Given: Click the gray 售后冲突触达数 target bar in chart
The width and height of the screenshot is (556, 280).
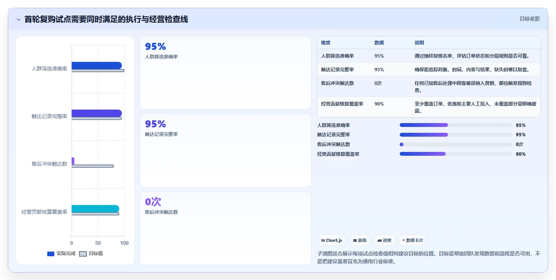Looking at the screenshot, I should coord(93,166).
